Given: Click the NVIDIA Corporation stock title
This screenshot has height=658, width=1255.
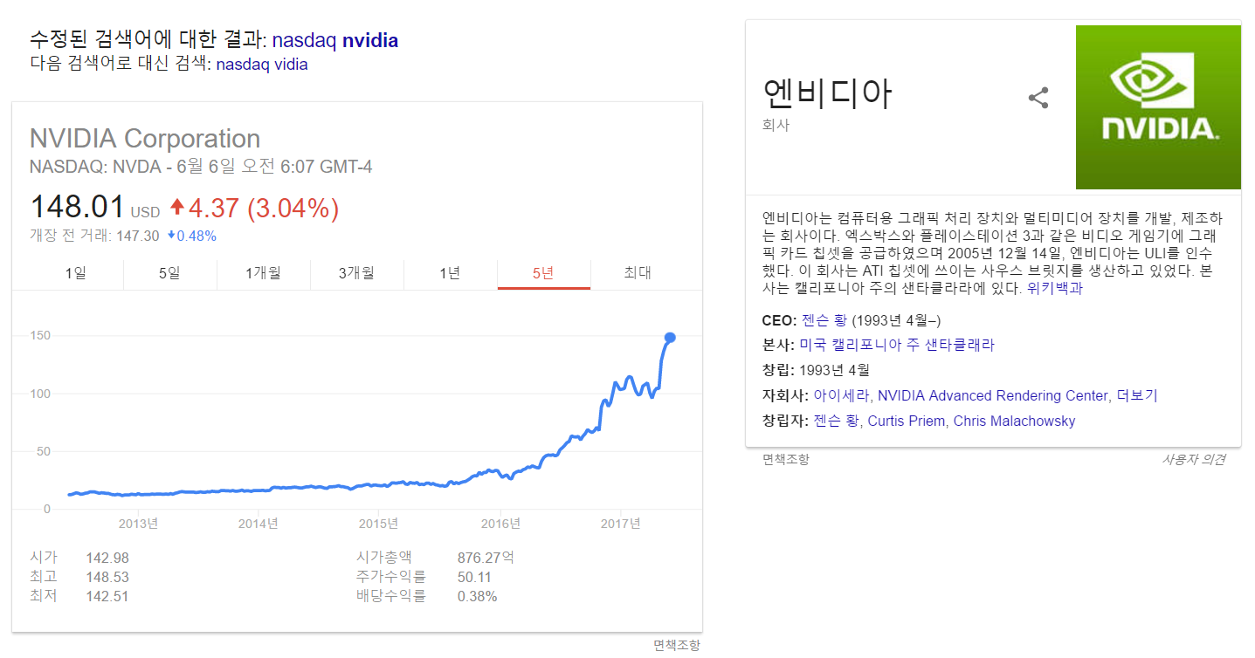Looking at the screenshot, I should pyautogui.click(x=145, y=139).
